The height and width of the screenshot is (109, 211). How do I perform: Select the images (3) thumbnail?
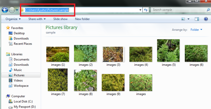click(x=113, y=54)
